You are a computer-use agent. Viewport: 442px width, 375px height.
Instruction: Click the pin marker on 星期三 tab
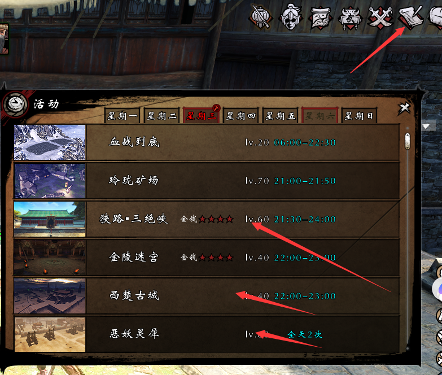tap(216, 108)
